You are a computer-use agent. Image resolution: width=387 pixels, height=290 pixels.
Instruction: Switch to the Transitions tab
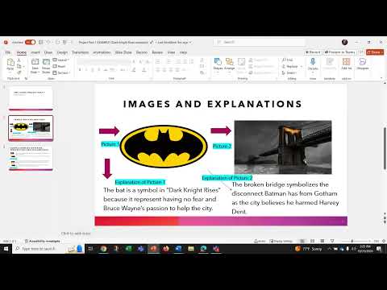(81, 52)
